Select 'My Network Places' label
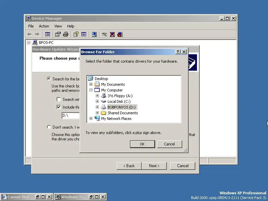268x201 pixels. pyautogui.click(x=116, y=119)
